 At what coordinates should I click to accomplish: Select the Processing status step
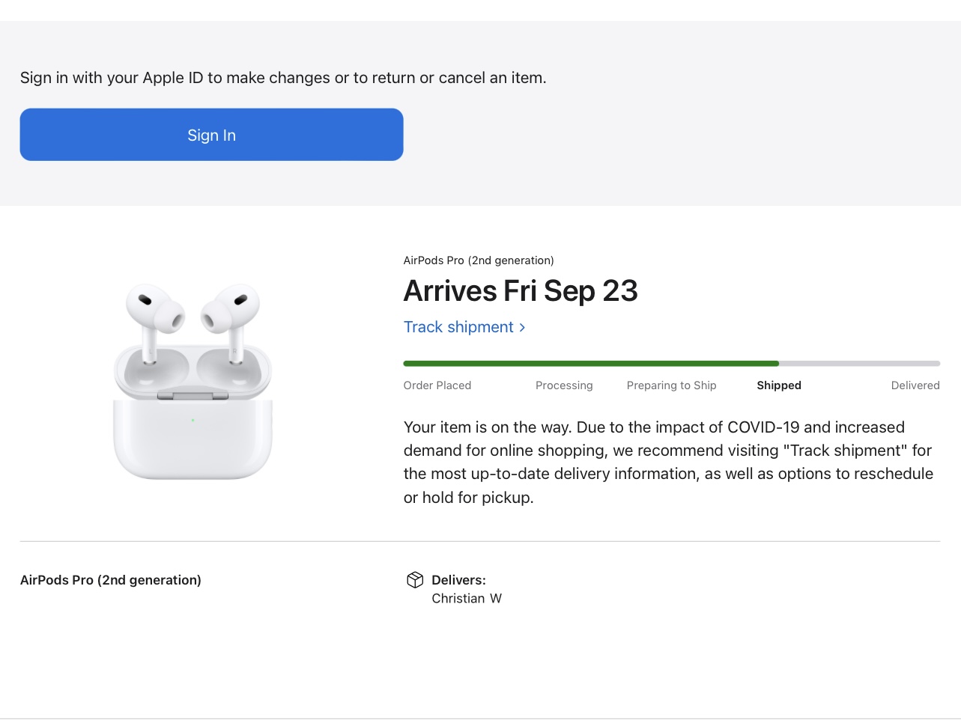click(x=564, y=385)
